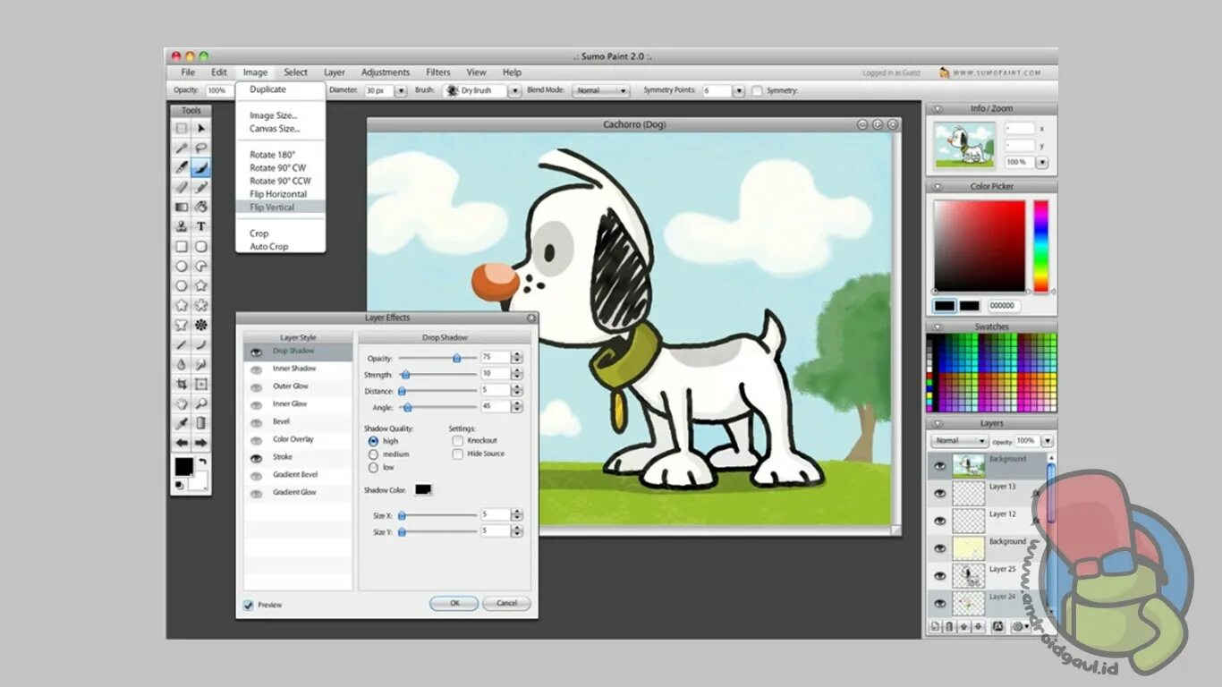Open the Symmetry Points dropdown
The image size is (1222, 687).
coord(739,91)
